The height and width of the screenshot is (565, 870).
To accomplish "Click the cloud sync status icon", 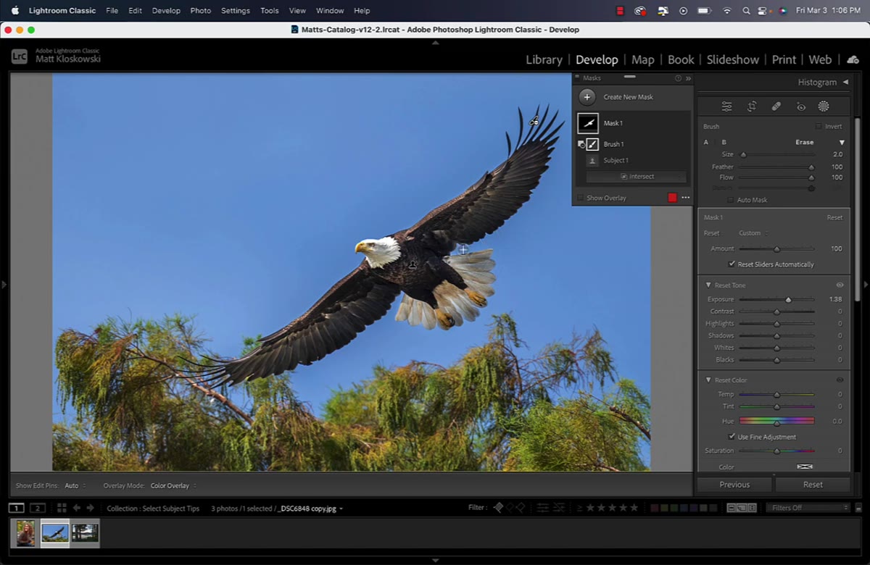I will pyautogui.click(x=853, y=59).
